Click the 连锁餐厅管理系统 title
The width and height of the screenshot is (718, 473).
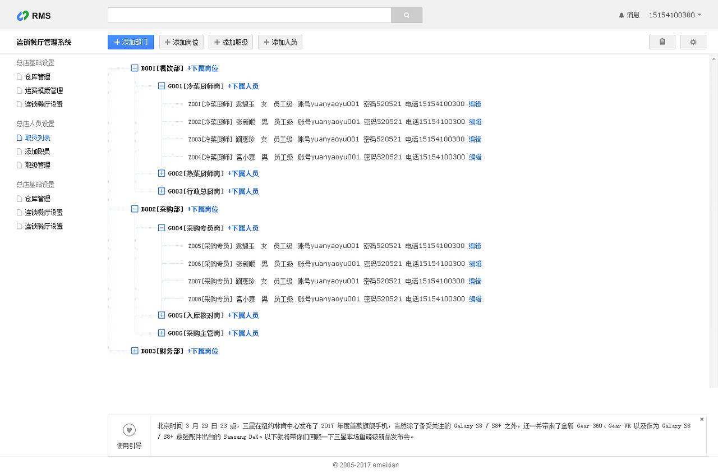(44, 42)
